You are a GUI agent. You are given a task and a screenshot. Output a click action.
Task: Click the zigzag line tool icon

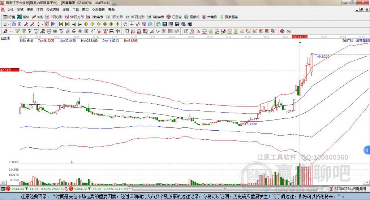[158, 31]
